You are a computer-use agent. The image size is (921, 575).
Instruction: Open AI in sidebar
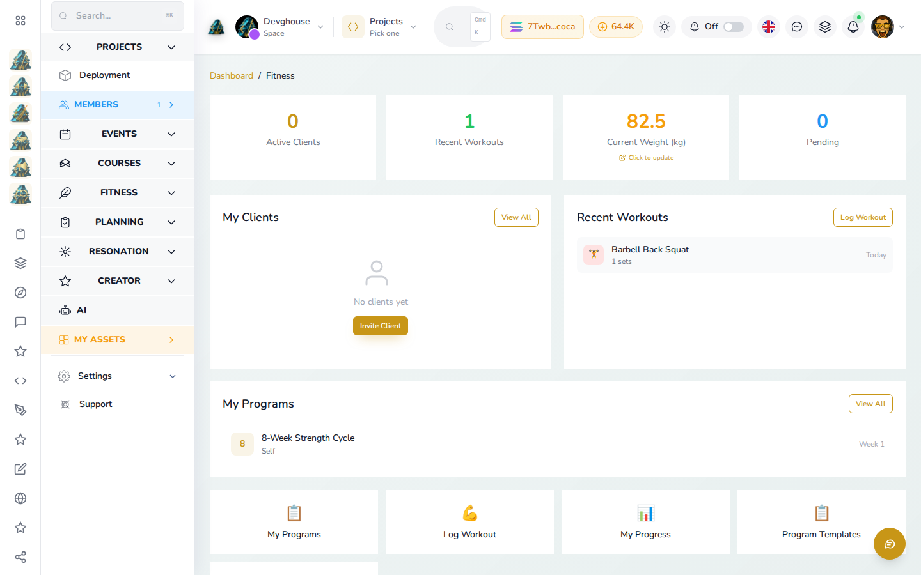pyautogui.click(x=118, y=310)
